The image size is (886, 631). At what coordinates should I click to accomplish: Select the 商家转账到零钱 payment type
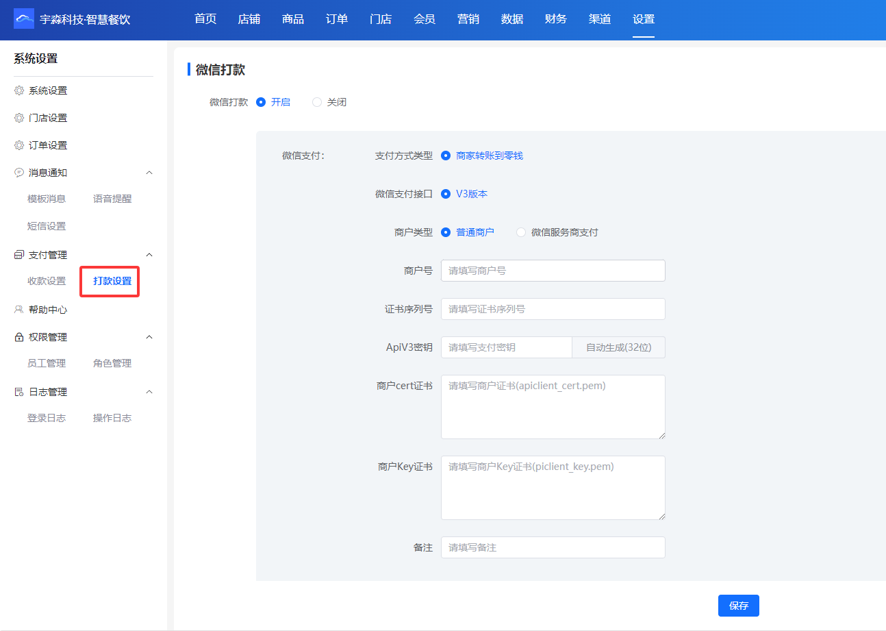446,156
